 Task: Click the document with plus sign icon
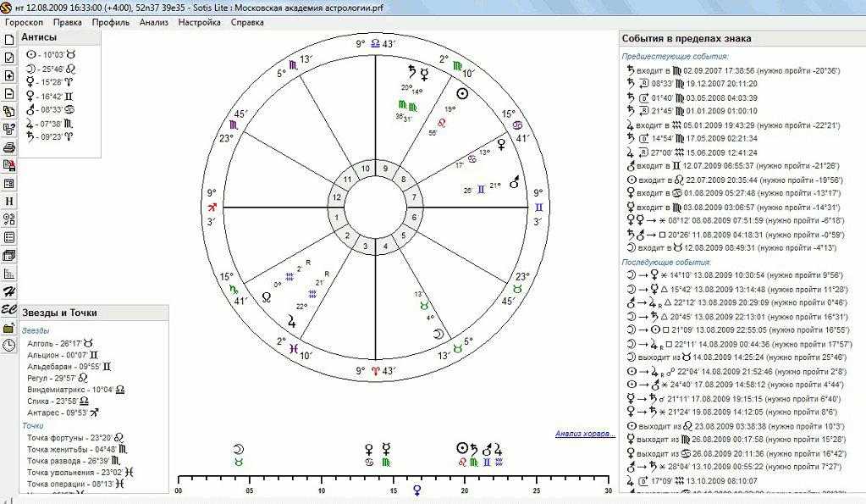(8, 75)
